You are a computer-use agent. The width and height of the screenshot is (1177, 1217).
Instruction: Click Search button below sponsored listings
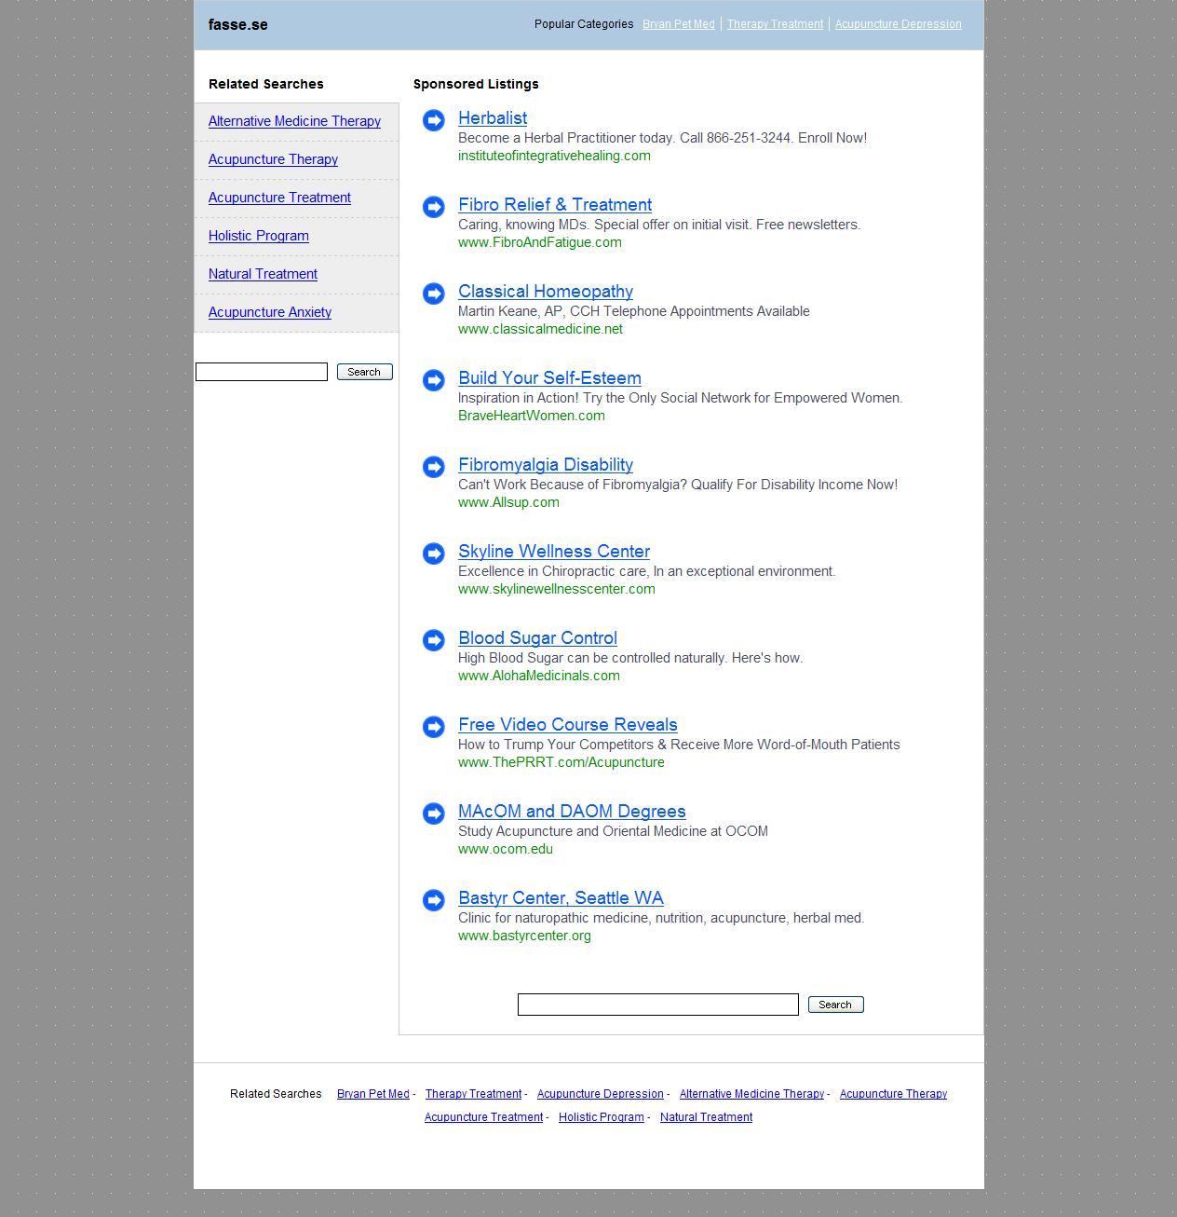(x=835, y=1005)
